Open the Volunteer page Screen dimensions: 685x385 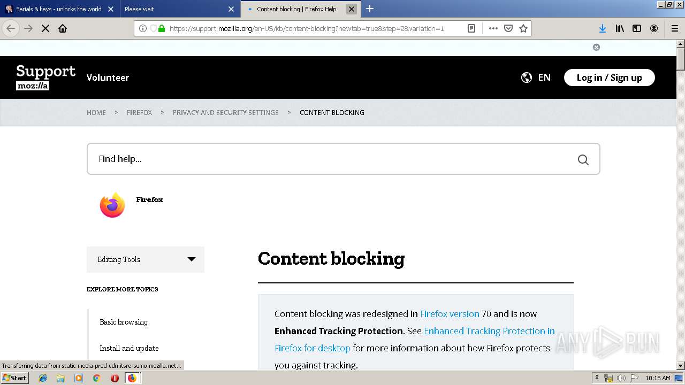[108, 78]
